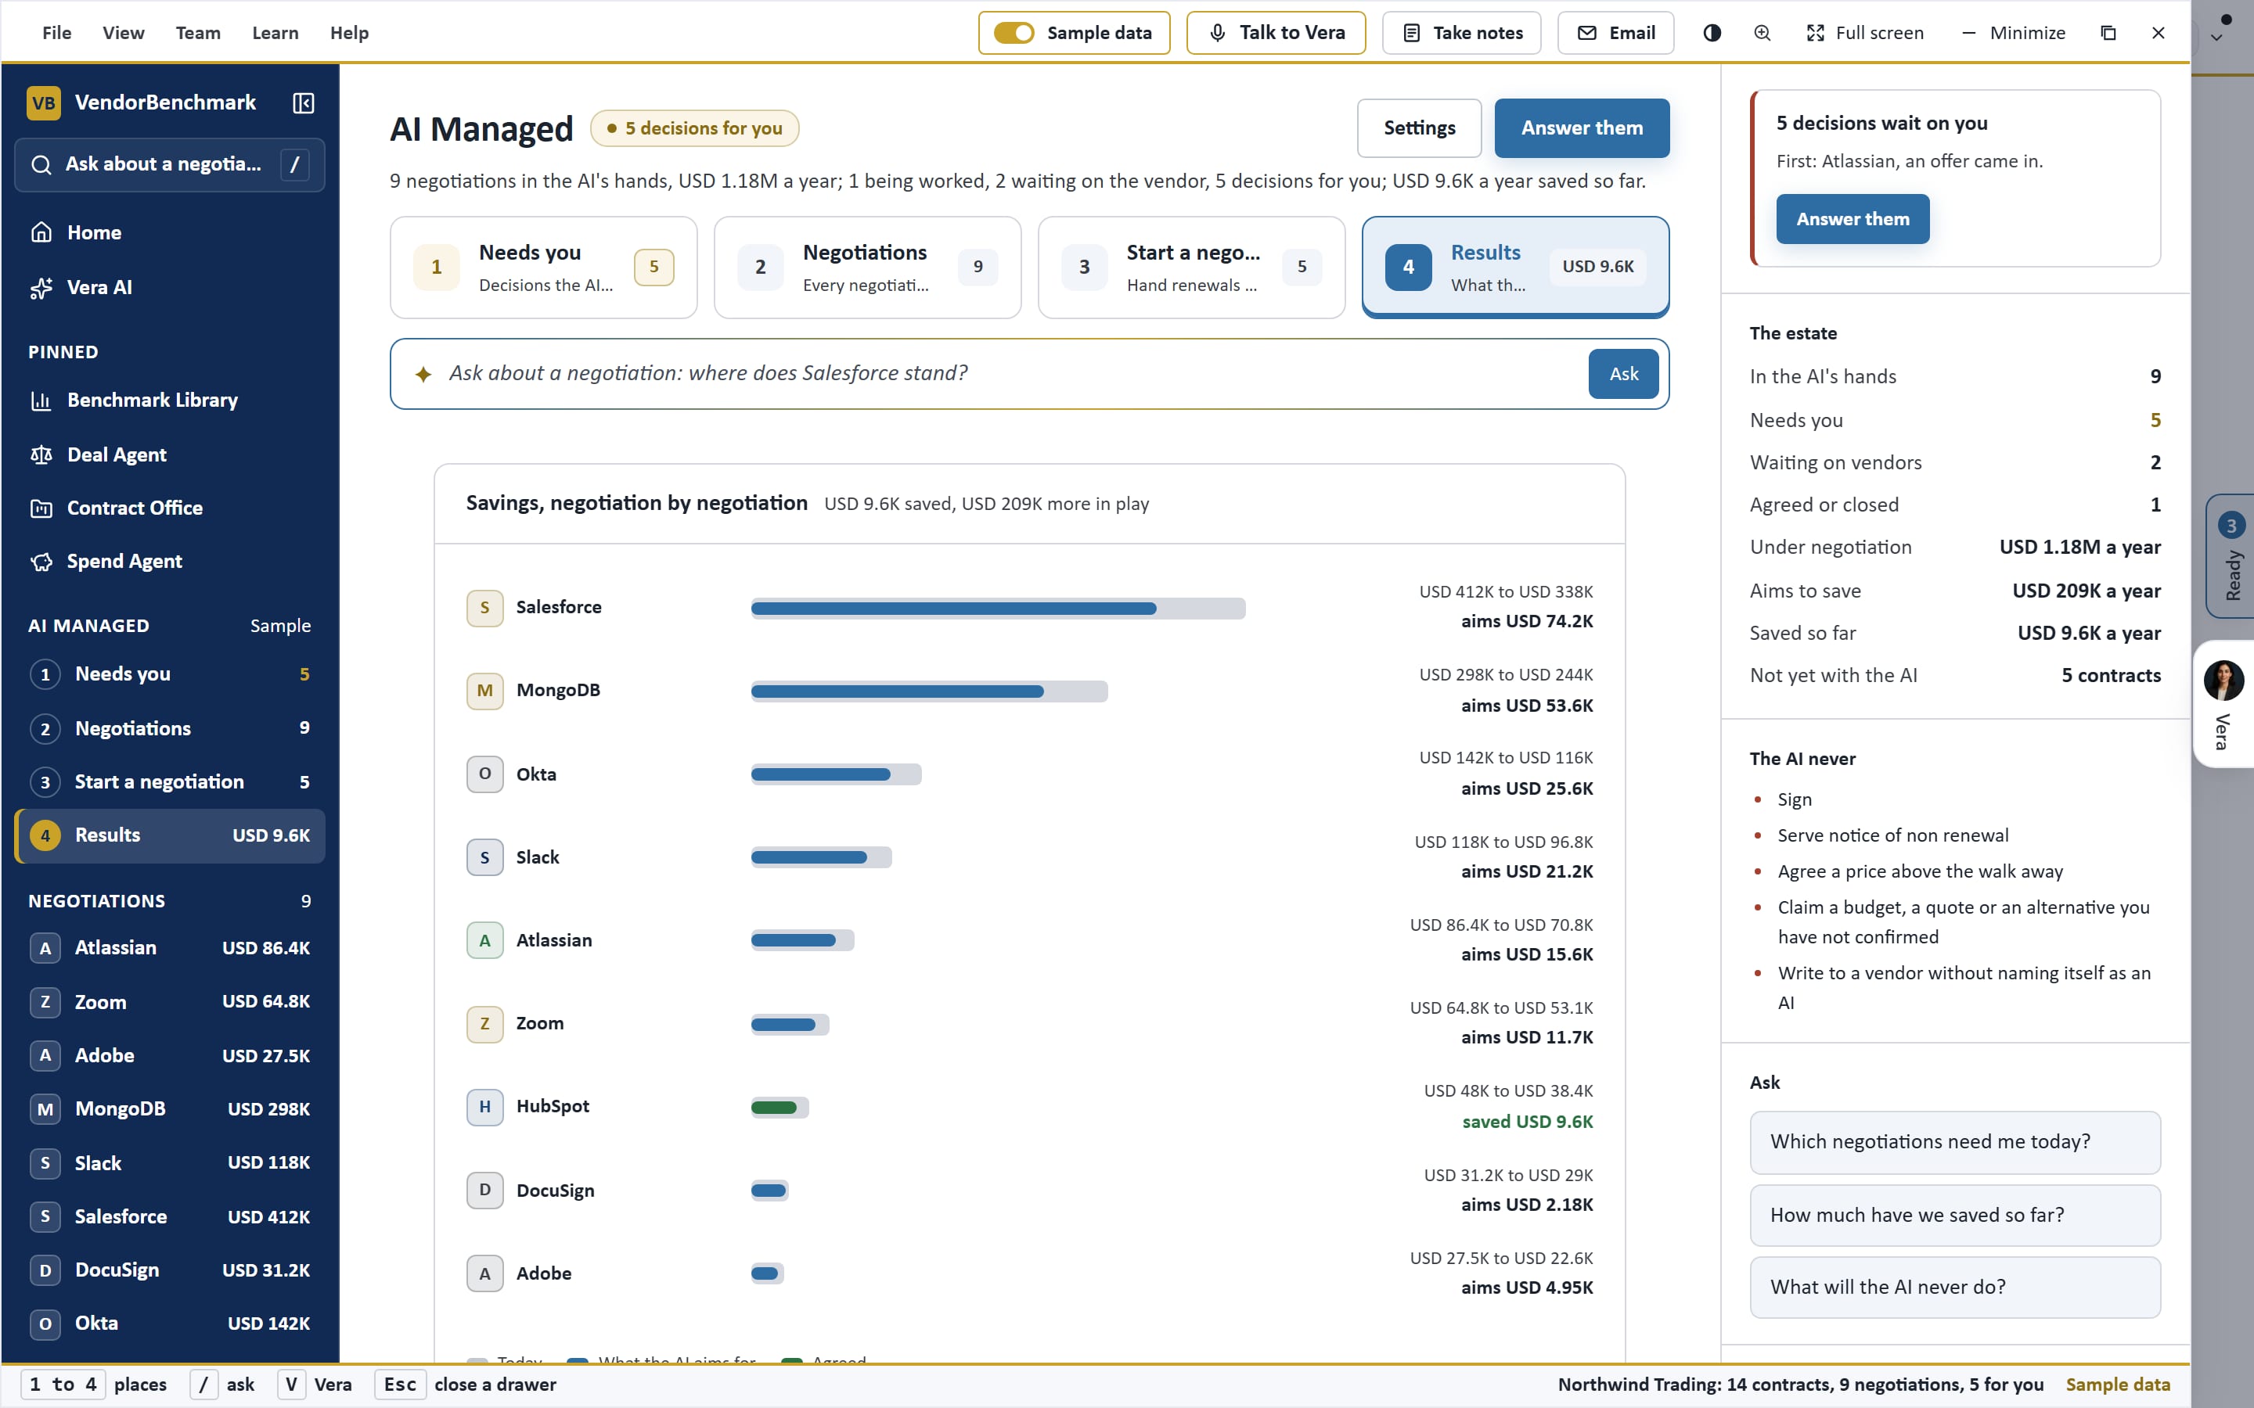The width and height of the screenshot is (2254, 1408).
Task: Expand the chevron at top right edge
Action: pos(2216,38)
